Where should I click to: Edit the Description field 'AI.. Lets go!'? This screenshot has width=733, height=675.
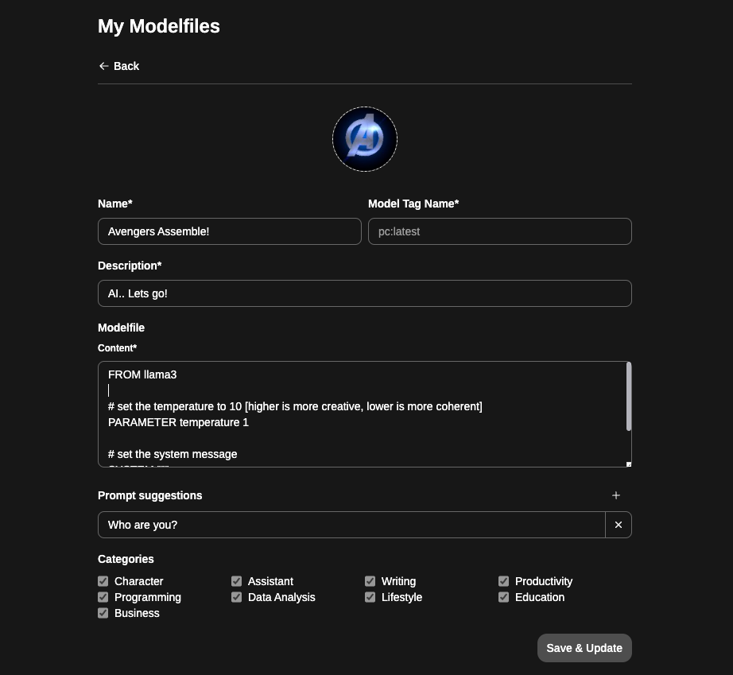click(x=365, y=293)
